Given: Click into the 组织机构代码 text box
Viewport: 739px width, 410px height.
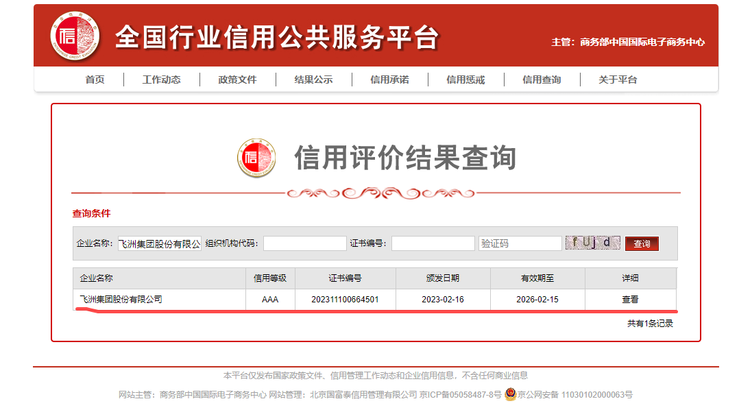Looking at the screenshot, I should (x=305, y=243).
